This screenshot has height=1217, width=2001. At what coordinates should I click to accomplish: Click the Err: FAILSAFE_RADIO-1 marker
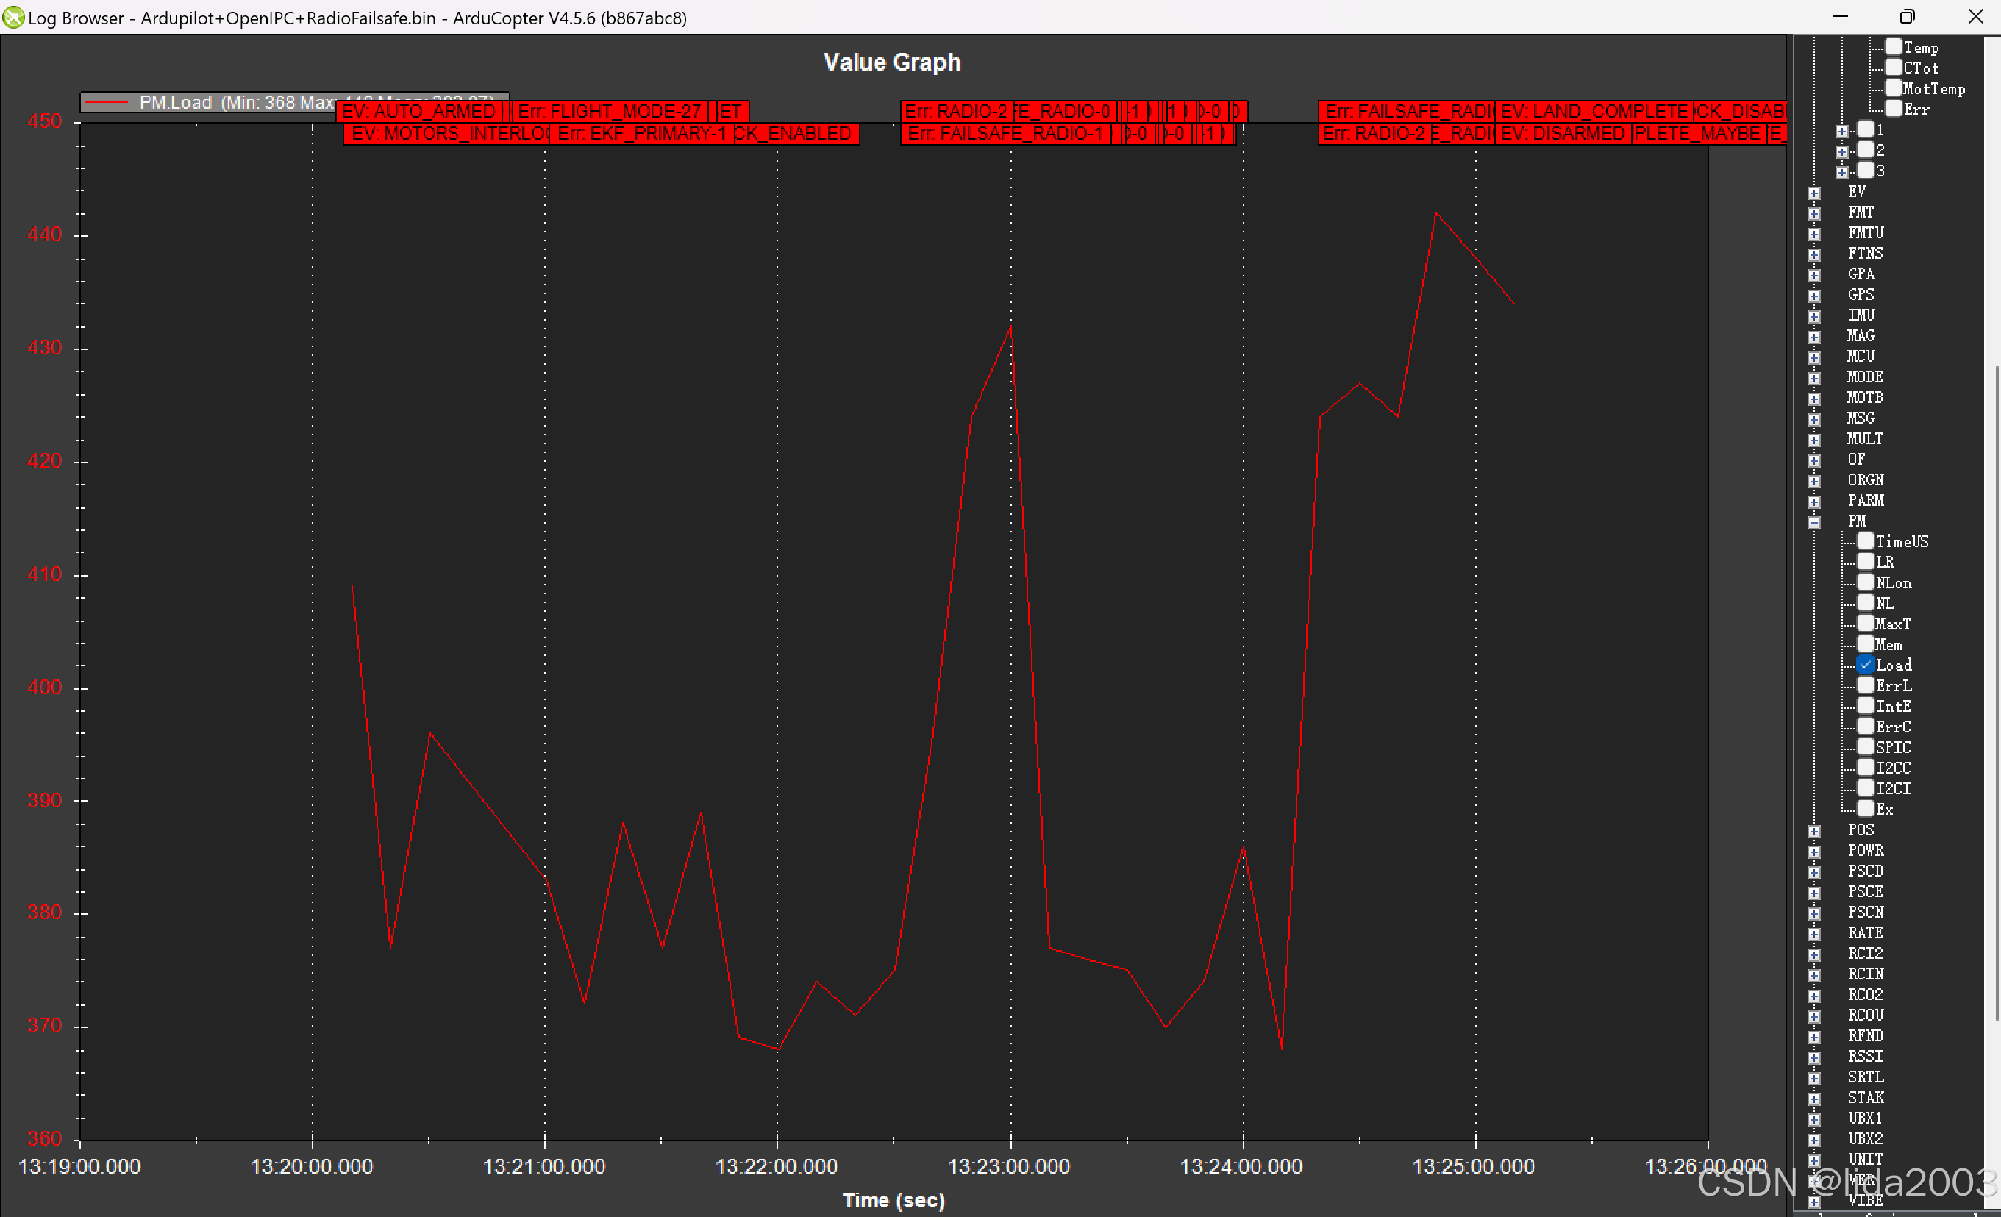(x=1005, y=133)
